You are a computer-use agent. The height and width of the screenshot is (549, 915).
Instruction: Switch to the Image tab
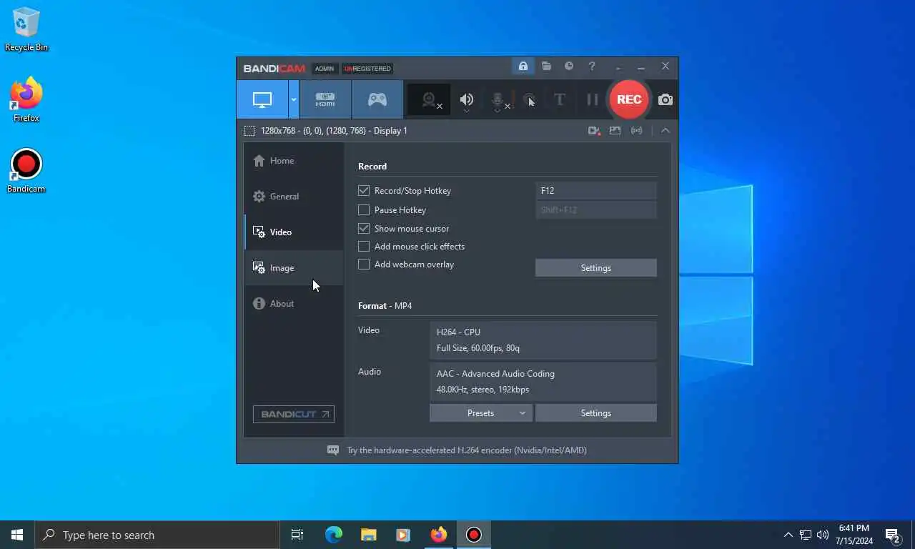(294, 268)
